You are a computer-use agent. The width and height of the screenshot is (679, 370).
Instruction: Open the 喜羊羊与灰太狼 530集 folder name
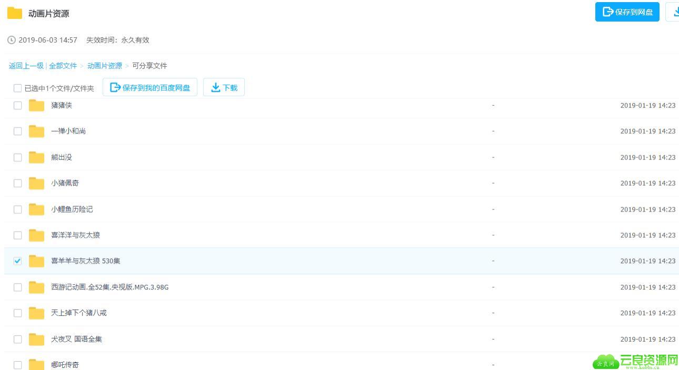coord(86,261)
